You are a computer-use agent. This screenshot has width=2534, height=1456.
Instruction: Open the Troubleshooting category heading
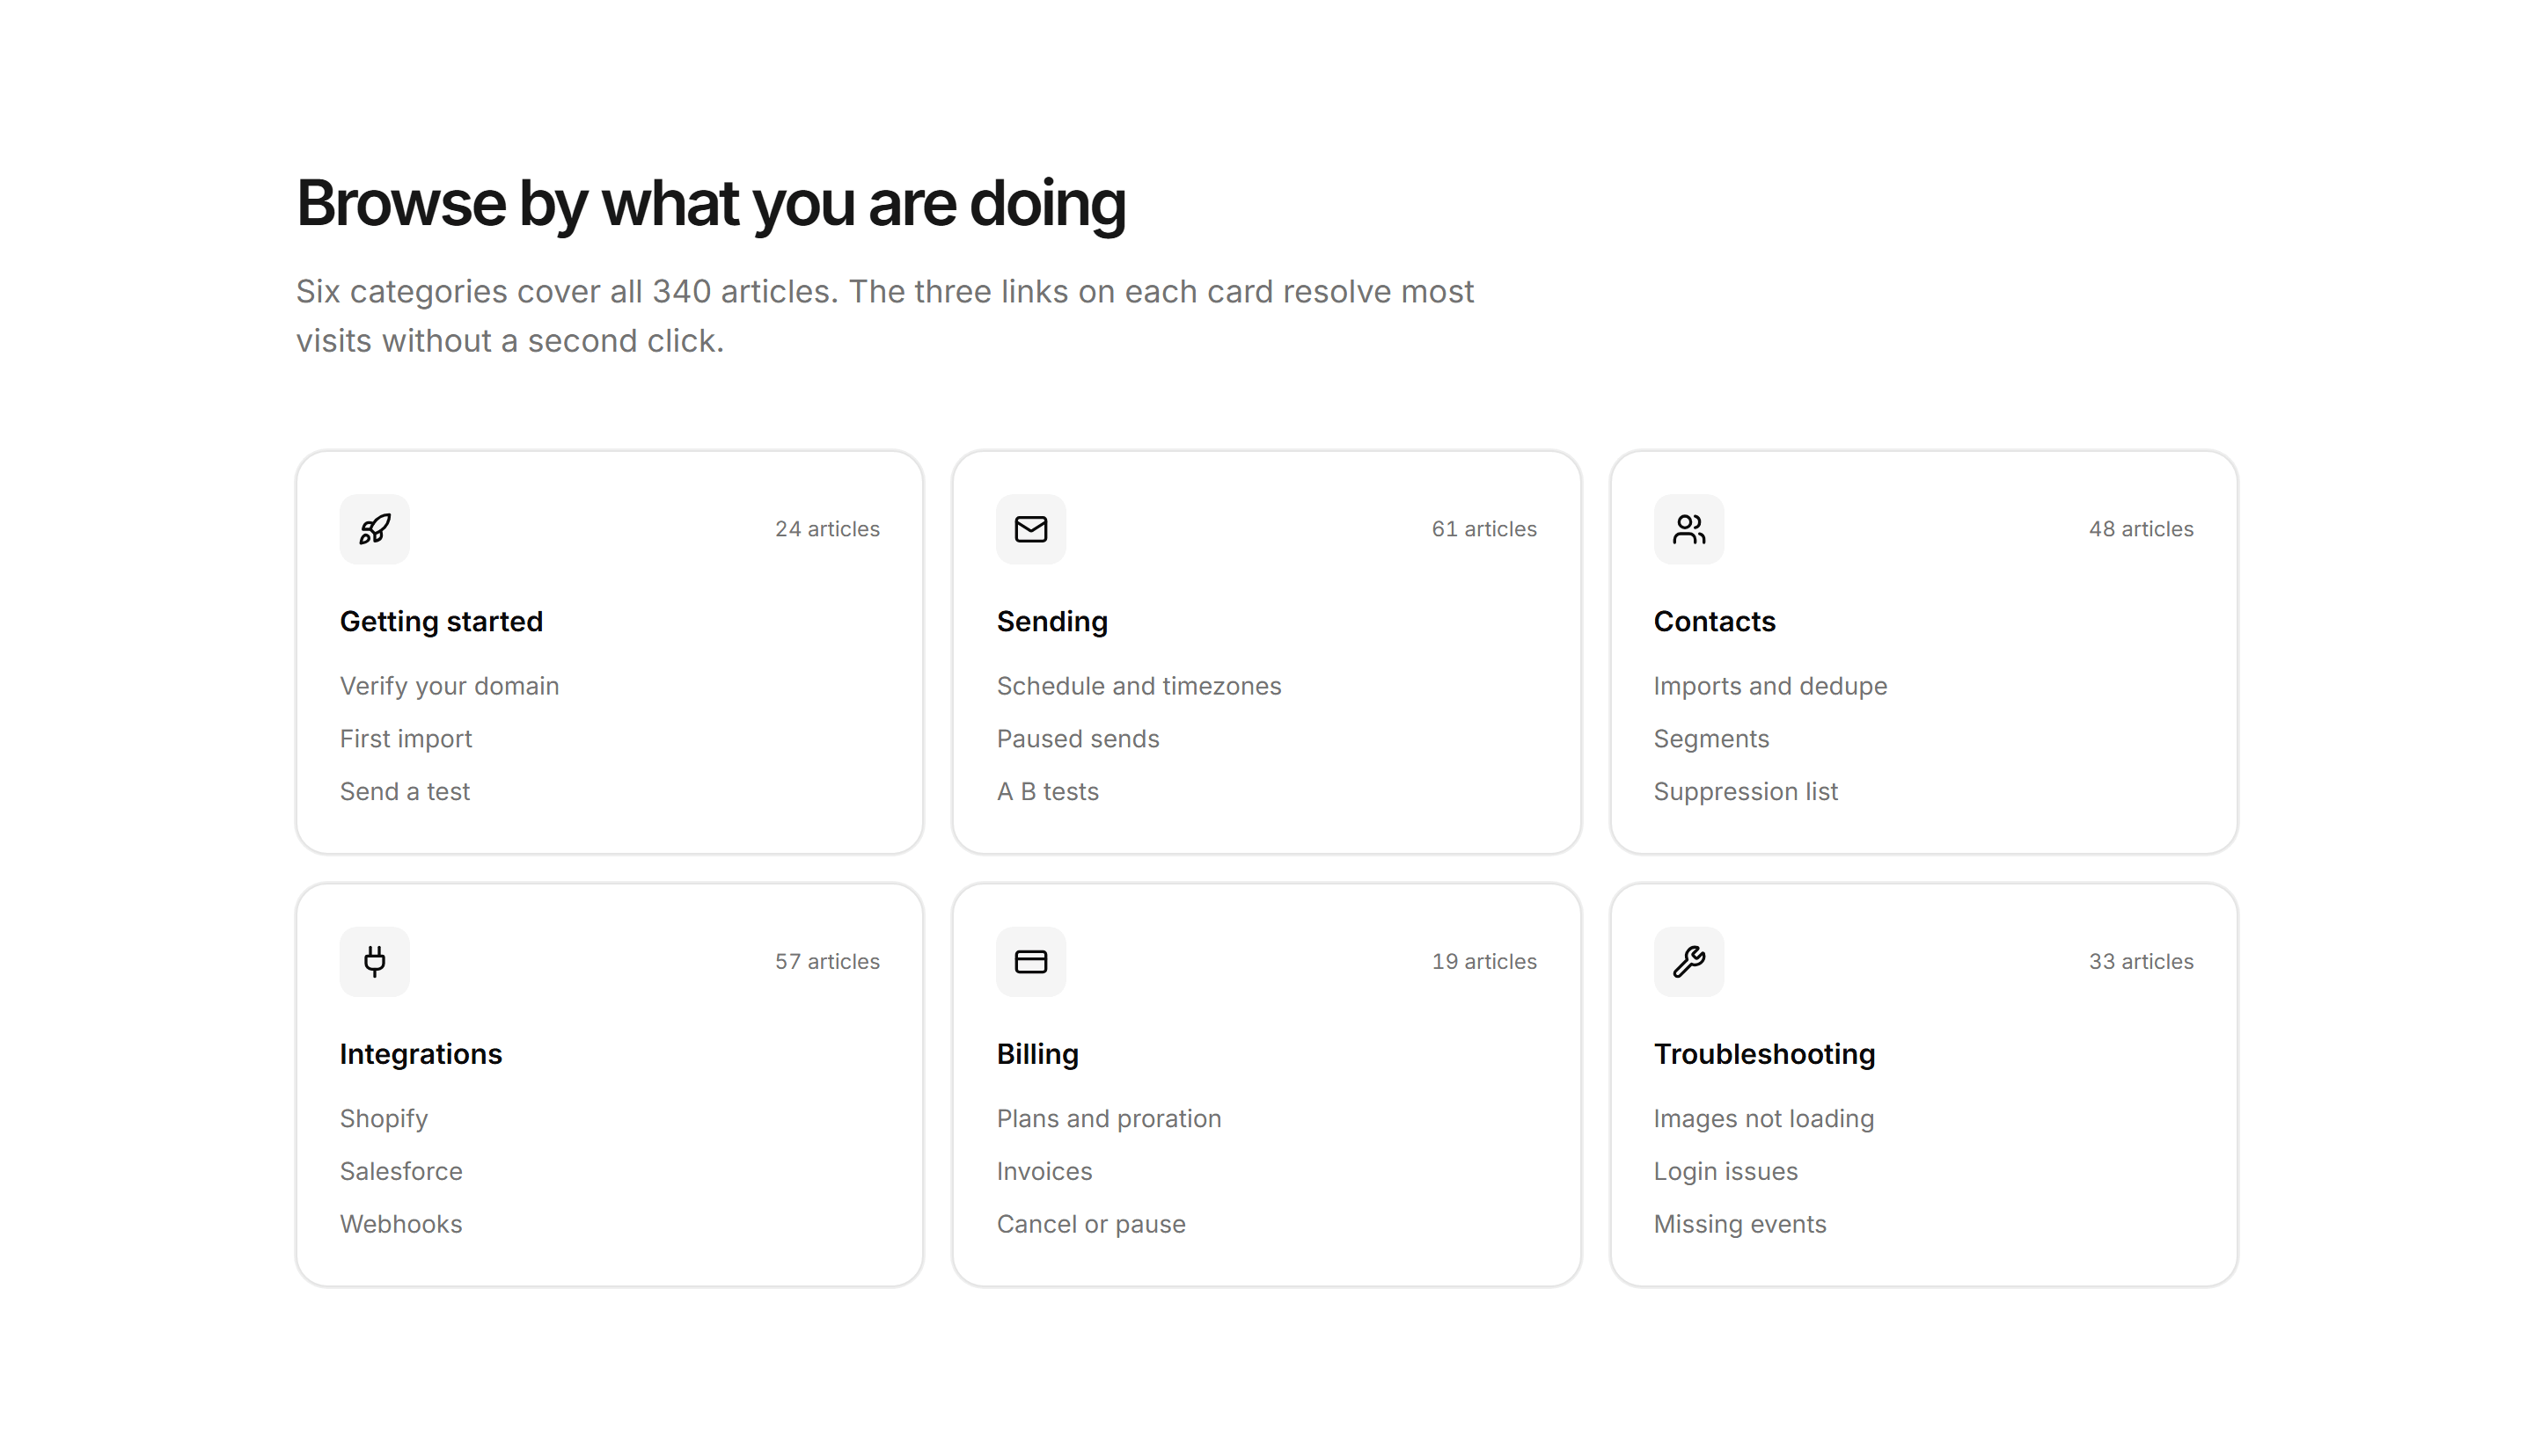1764,1054
